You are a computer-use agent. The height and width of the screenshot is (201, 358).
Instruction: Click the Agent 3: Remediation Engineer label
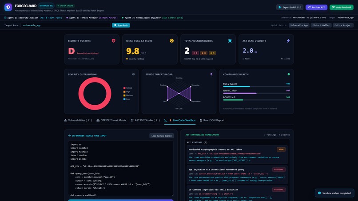tap(143, 18)
